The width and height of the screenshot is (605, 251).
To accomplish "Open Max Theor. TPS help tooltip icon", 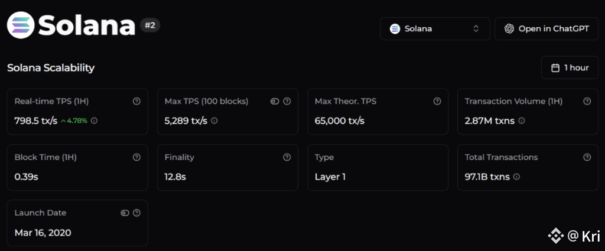I will [x=437, y=102].
